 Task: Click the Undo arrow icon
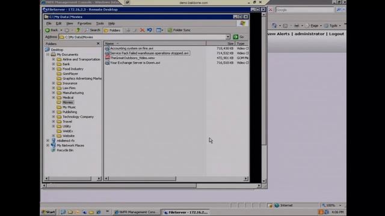[149, 30]
